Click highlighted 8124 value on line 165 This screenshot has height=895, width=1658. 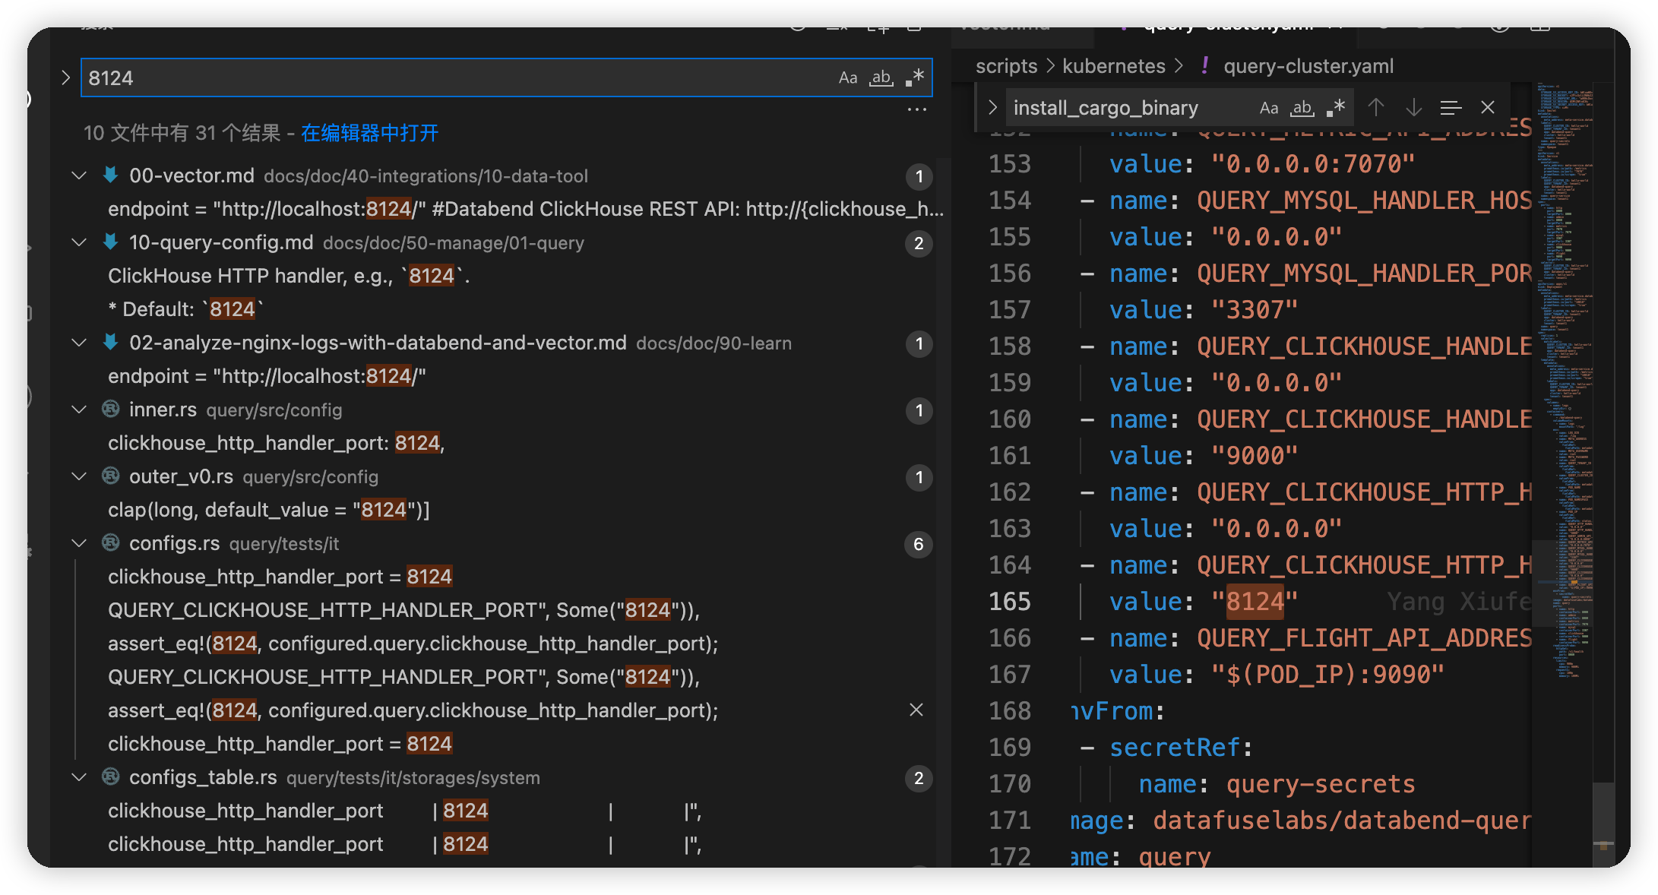click(1255, 602)
